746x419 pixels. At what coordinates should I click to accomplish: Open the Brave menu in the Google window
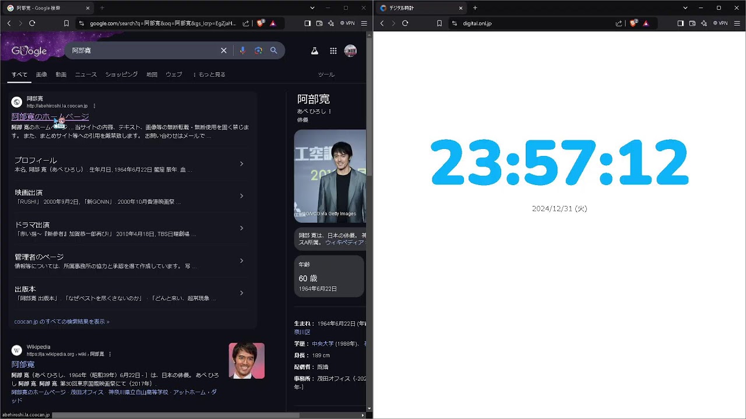click(x=364, y=23)
